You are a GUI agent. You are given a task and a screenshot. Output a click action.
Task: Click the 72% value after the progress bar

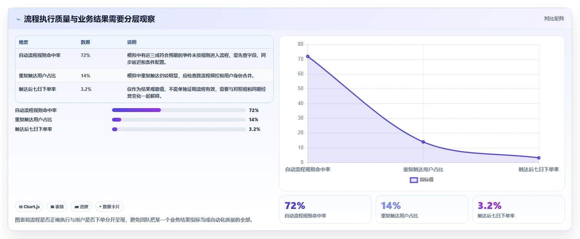click(254, 110)
